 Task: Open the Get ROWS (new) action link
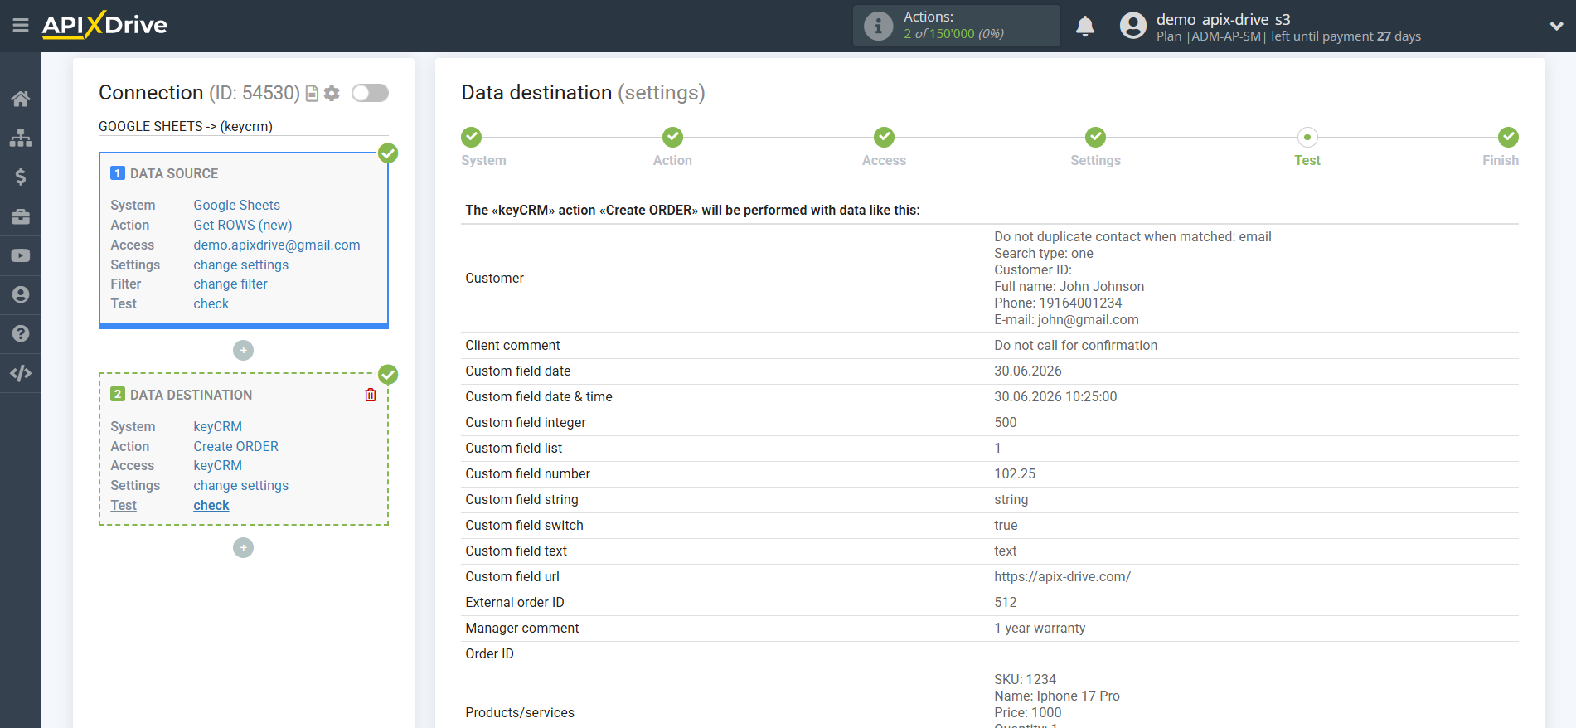point(242,225)
